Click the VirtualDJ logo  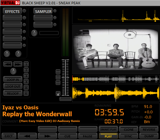(10, 3)
